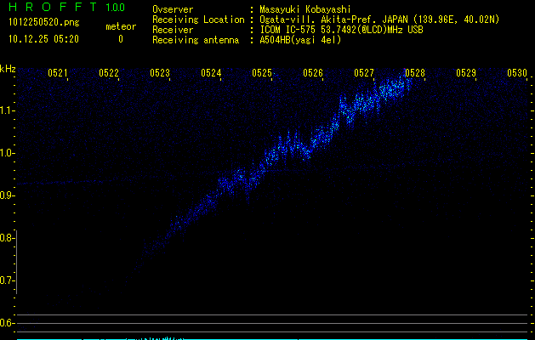The width and height of the screenshot is (535, 340).
Task: Click the version number 1.00
Action: click(116, 7)
